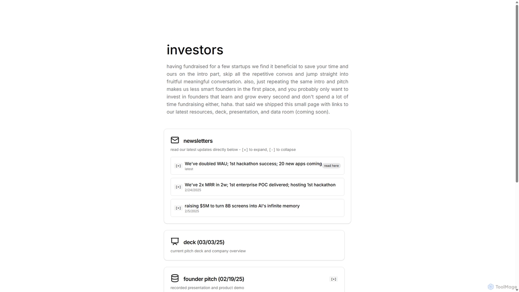The height and width of the screenshot is (292, 519).
Task: Click the envelope icon beside newsletters
Action: [x=175, y=140]
